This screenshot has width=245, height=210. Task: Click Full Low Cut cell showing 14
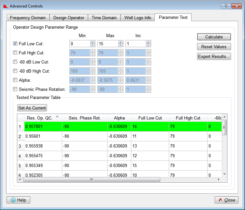coord(150,126)
